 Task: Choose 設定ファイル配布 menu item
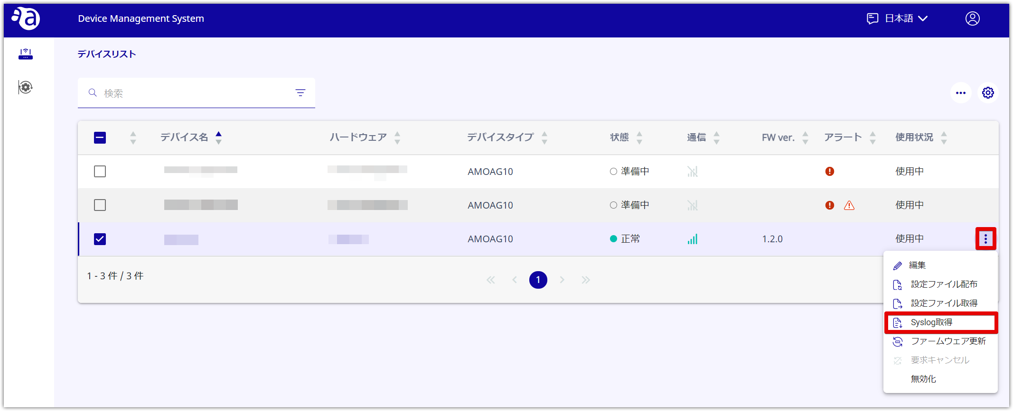[x=940, y=284]
